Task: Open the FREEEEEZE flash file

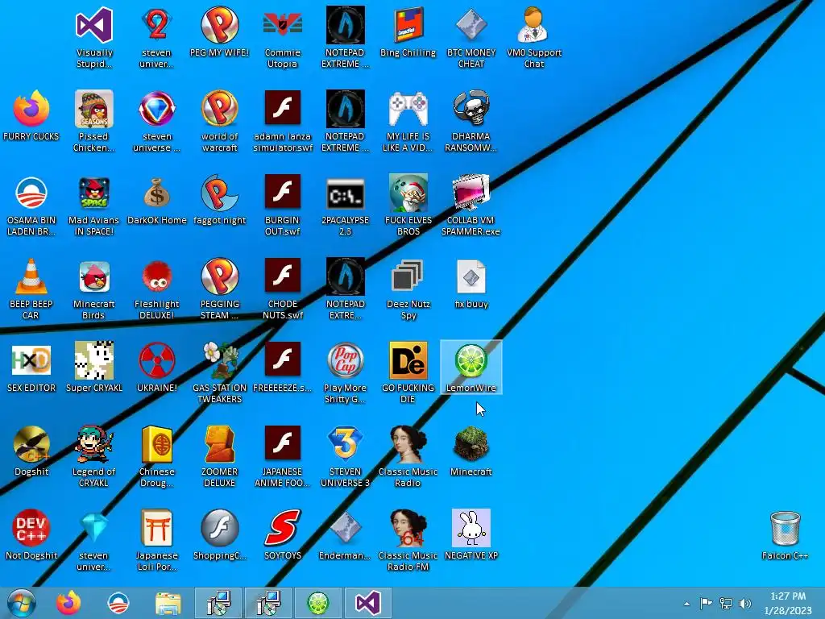Action: (283, 367)
